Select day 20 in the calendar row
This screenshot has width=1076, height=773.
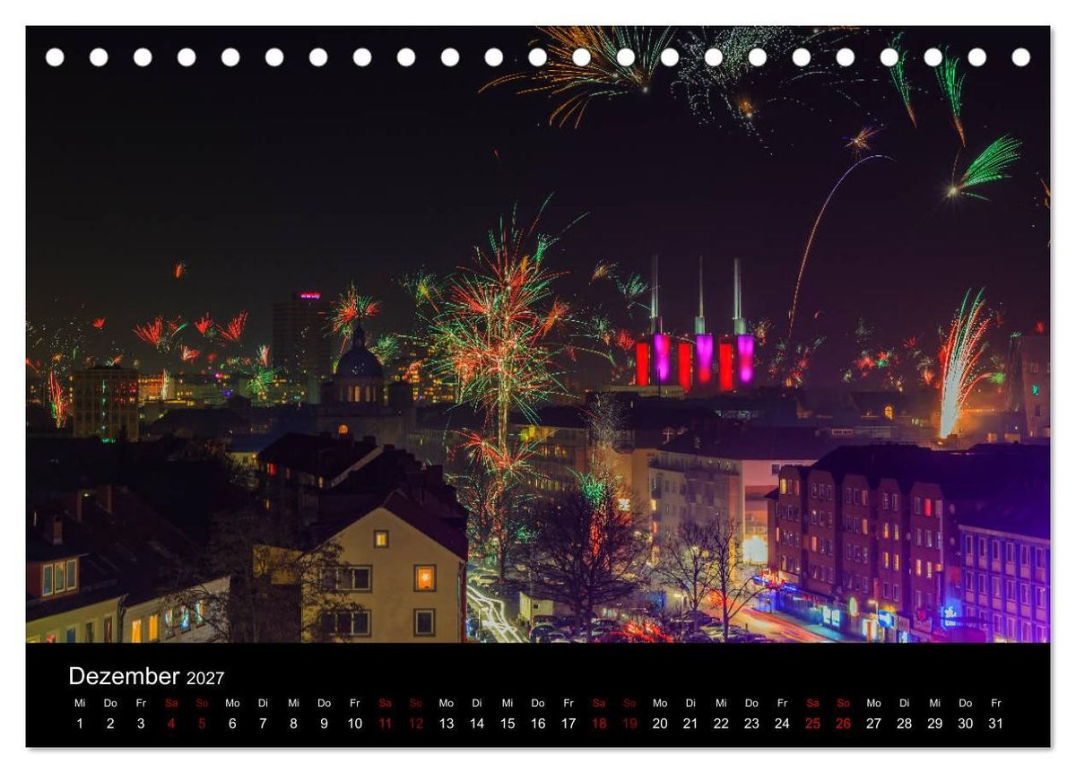click(x=660, y=724)
